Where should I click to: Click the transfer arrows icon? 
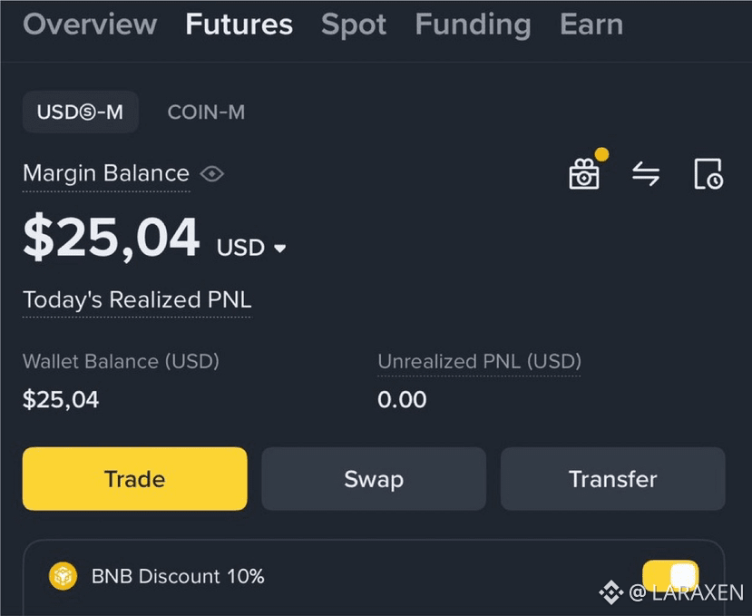tap(646, 173)
